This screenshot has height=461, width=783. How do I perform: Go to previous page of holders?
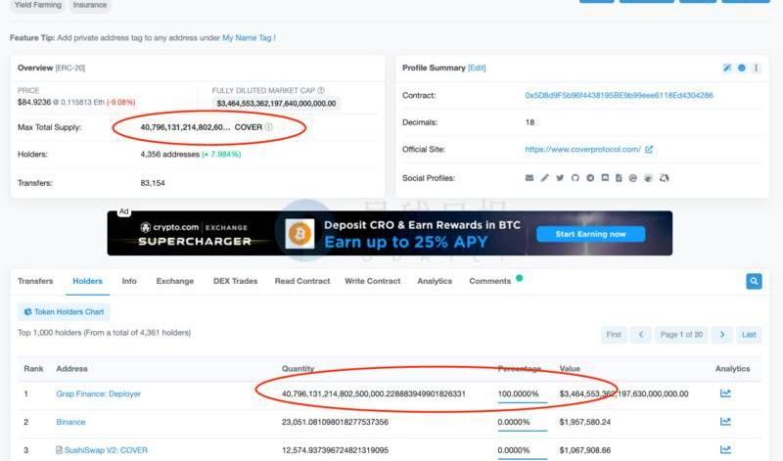pos(641,335)
